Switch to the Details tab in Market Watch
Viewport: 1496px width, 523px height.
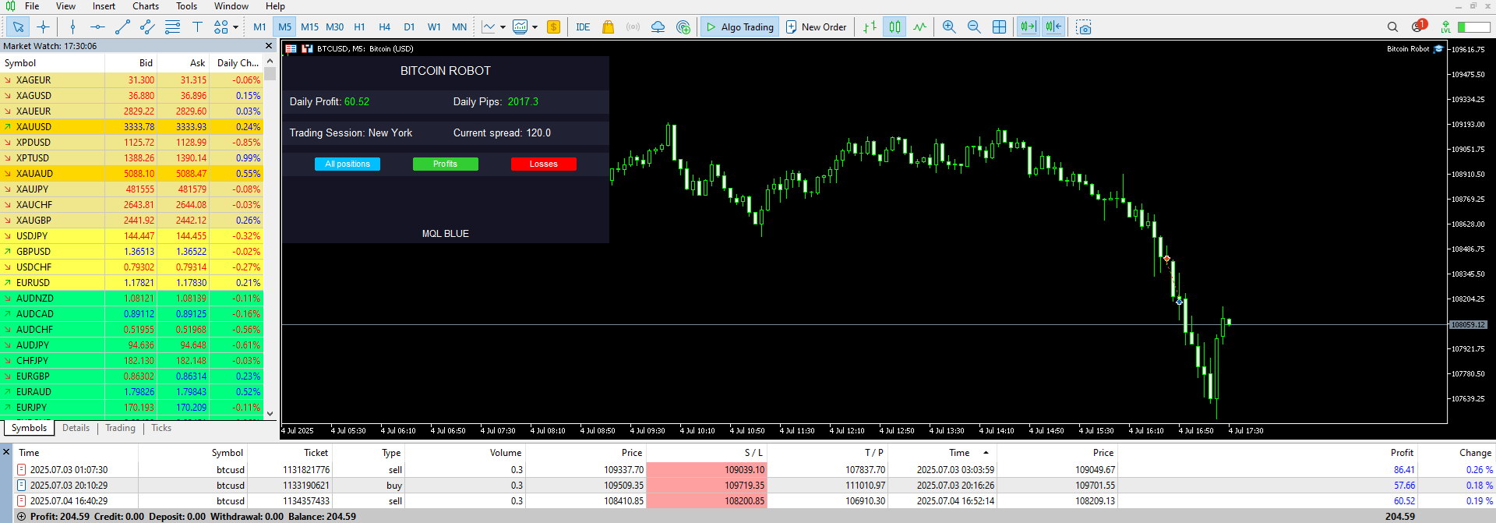[x=76, y=428]
